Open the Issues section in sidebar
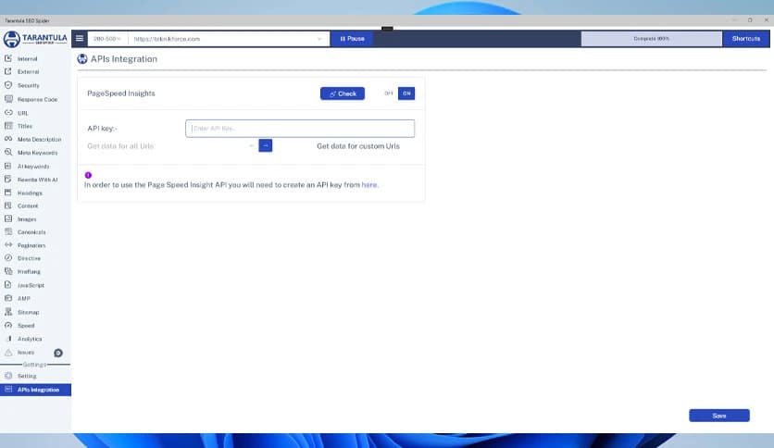 pos(26,353)
